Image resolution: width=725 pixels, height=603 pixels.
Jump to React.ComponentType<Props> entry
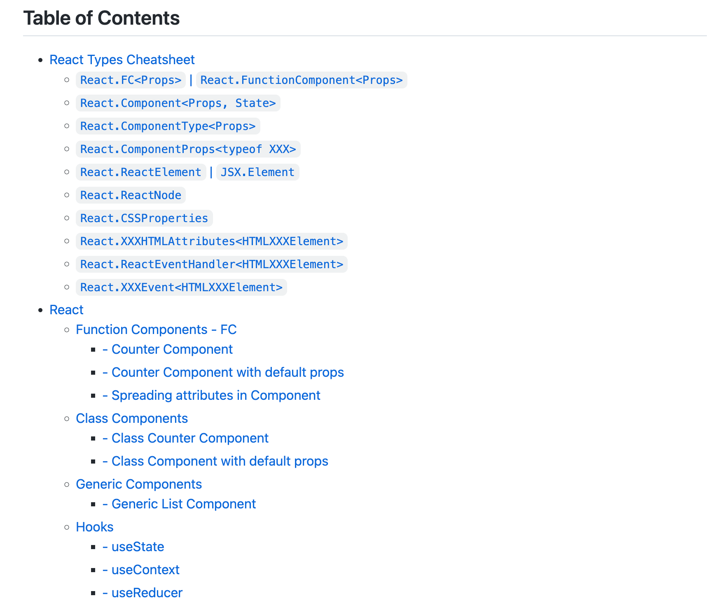pyautogui.click(x=168, y=126)
